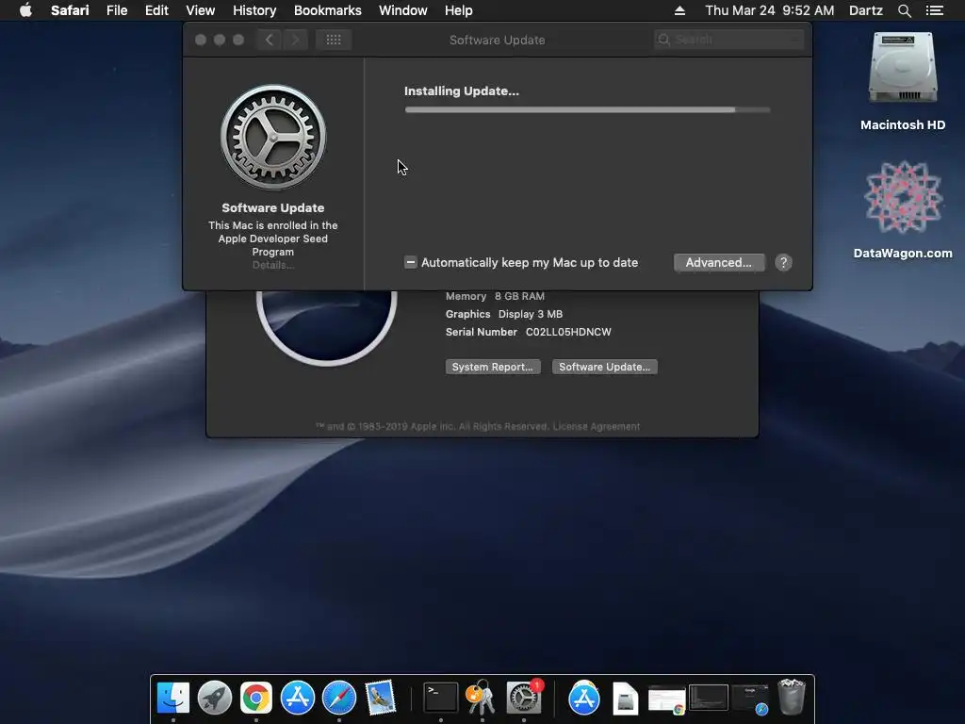
Task: Click the Advanced... button
Action: point(719,262)
